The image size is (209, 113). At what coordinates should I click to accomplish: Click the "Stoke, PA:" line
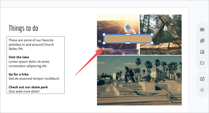[16, 49]
